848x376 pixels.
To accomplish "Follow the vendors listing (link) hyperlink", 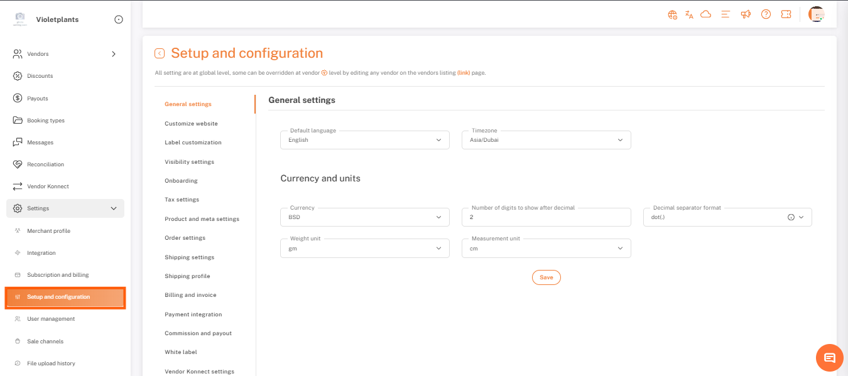I will tap(464, 73).
